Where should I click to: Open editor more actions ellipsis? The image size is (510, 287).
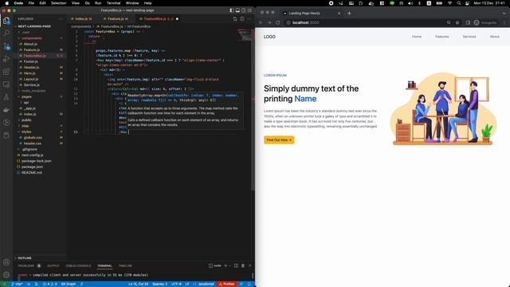(x=249, y=19)
